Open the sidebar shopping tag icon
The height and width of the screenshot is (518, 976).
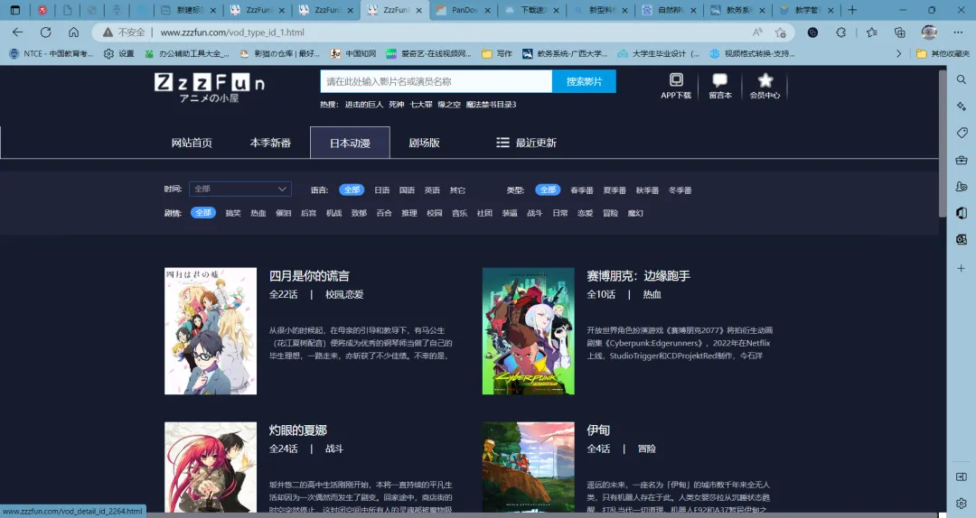coord(961,133)
